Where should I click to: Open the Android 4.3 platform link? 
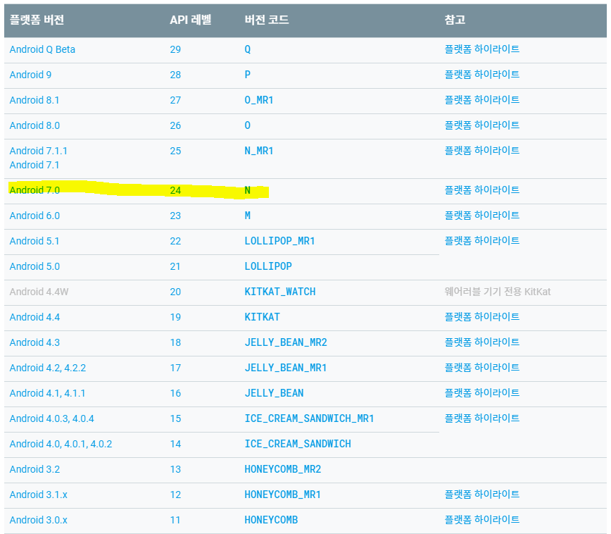pos(34,342)
